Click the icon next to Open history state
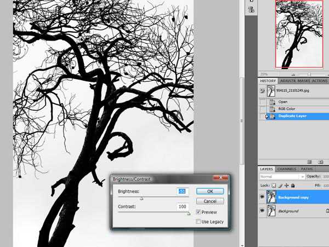The height and width of the screenshot is (247, 329). 273,102
